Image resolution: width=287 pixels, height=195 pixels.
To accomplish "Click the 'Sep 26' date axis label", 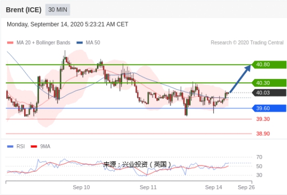I will [x=246, y=187].
